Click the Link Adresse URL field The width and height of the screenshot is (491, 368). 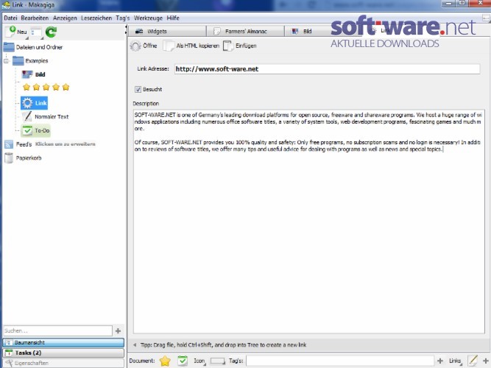327,69
